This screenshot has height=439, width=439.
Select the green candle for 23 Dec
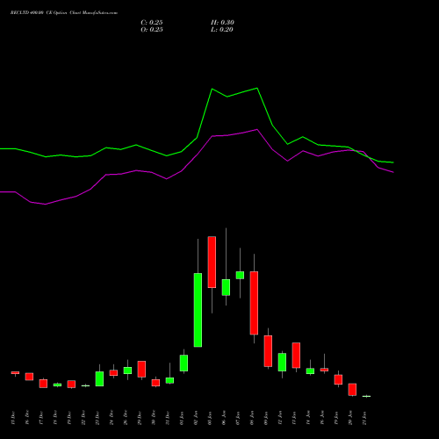[99, 379]
